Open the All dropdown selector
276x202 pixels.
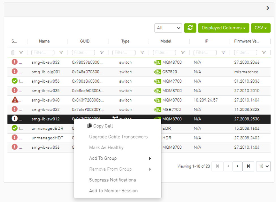pos(168,28)
